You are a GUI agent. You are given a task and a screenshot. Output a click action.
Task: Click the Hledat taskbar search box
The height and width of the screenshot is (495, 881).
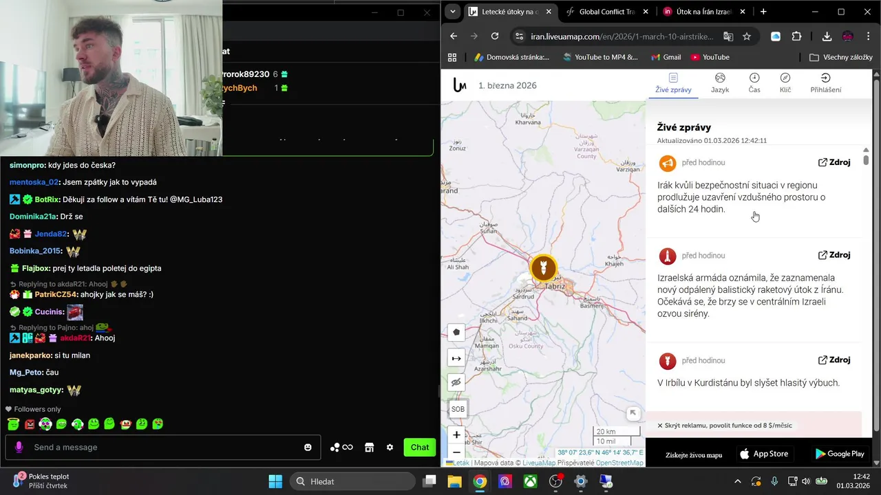point(351,481)
